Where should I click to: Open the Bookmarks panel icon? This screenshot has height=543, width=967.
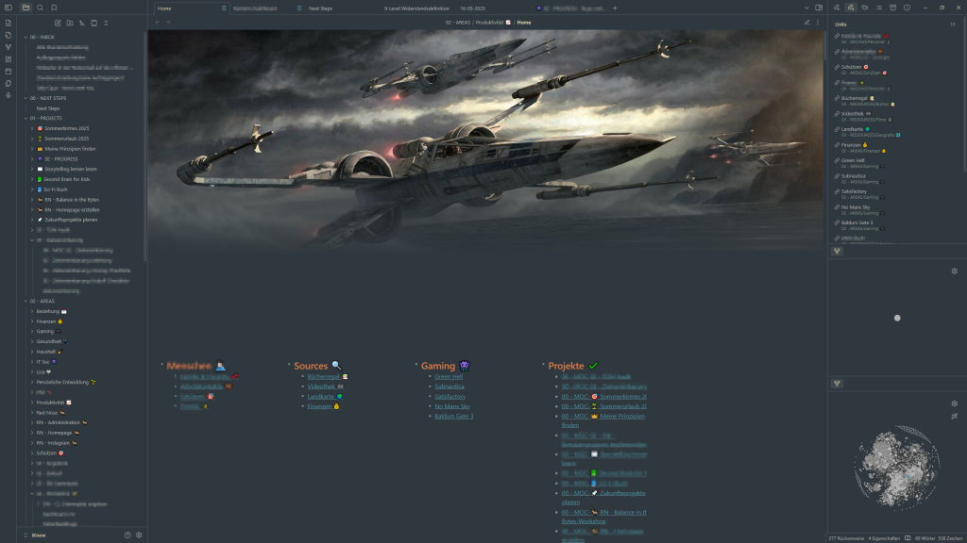coord(55,8)
